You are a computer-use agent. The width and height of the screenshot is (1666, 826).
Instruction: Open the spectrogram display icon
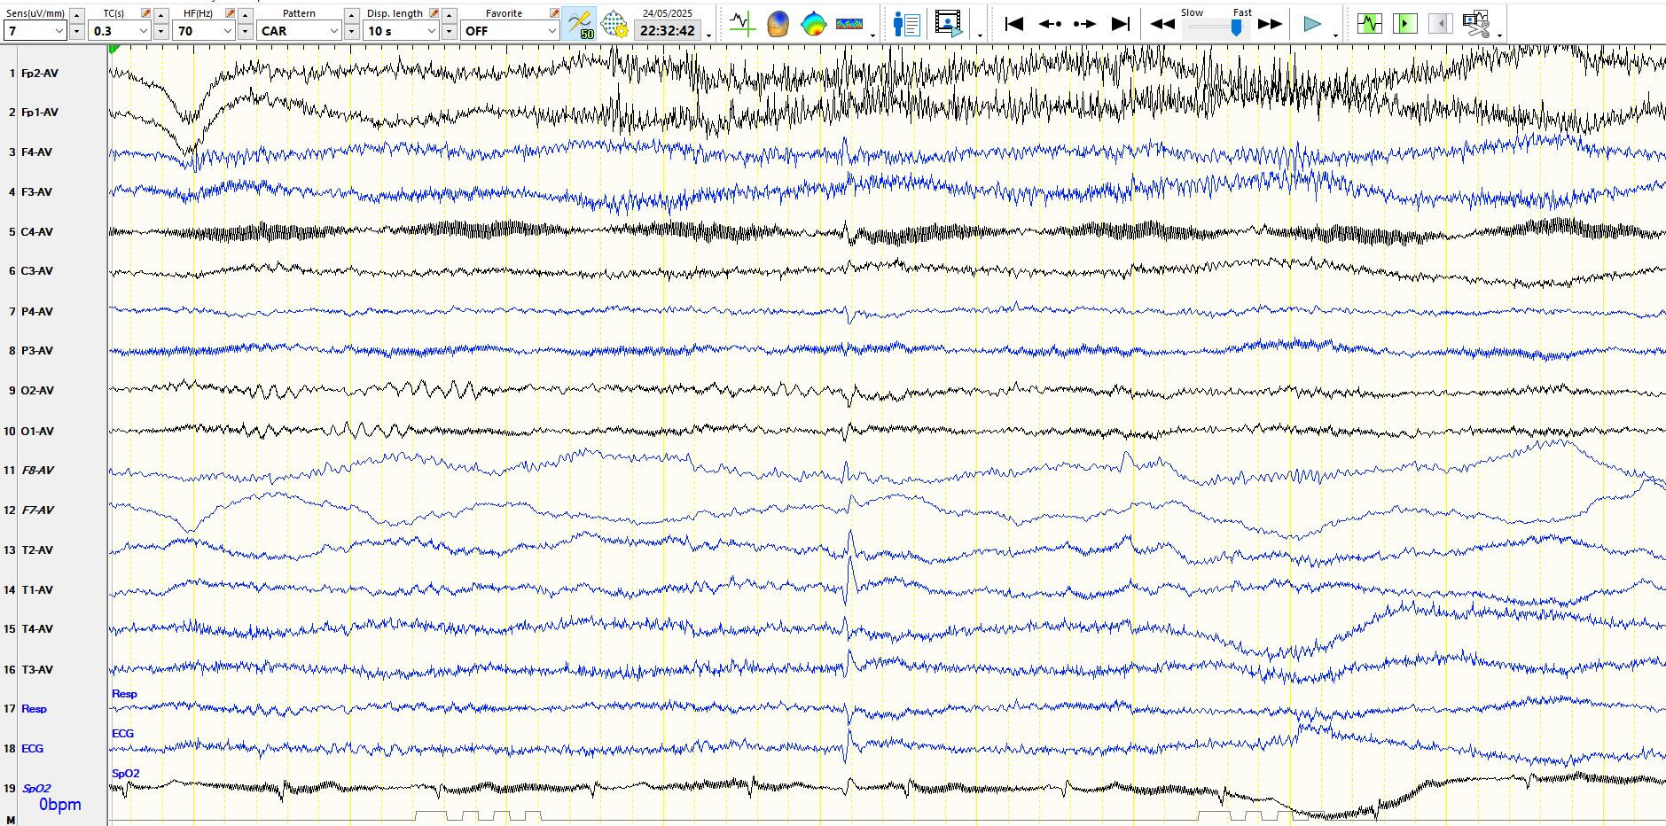[849, 24]
